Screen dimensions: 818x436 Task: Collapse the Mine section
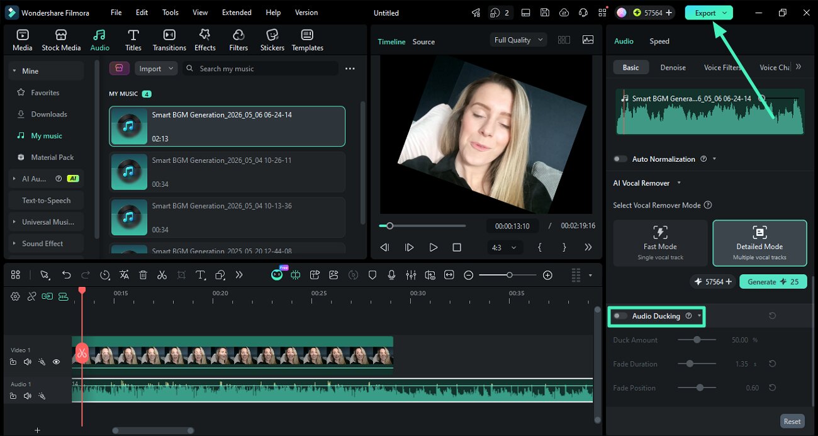coord(13,71)
